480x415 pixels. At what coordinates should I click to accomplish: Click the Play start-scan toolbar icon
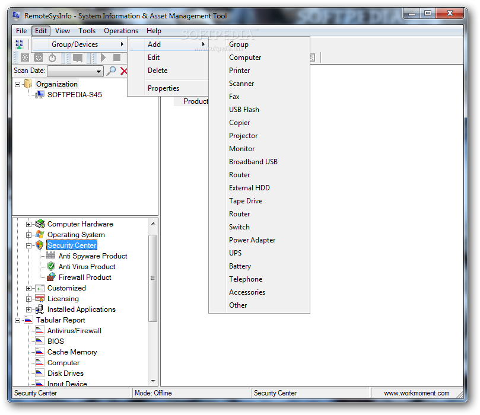(103, 58)
